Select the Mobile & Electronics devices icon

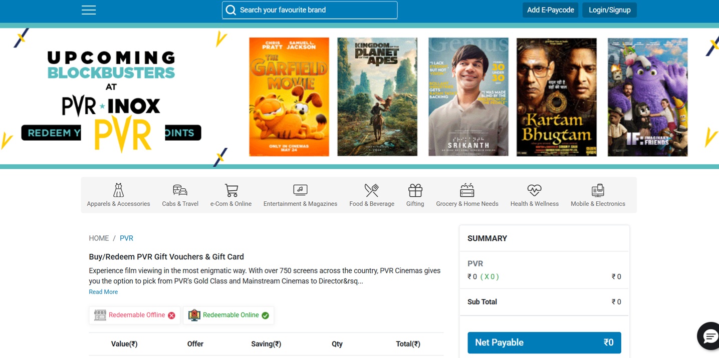pos(598,190)
